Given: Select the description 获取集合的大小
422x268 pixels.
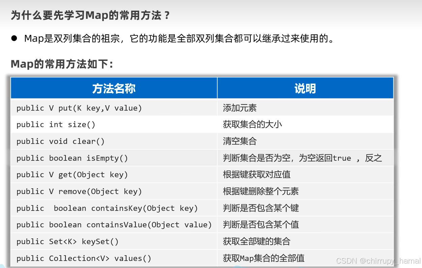Looking at the screenshot, I should click(252, 124).
